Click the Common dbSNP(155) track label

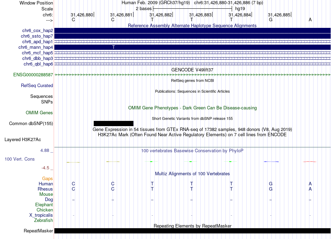[31, 124]
